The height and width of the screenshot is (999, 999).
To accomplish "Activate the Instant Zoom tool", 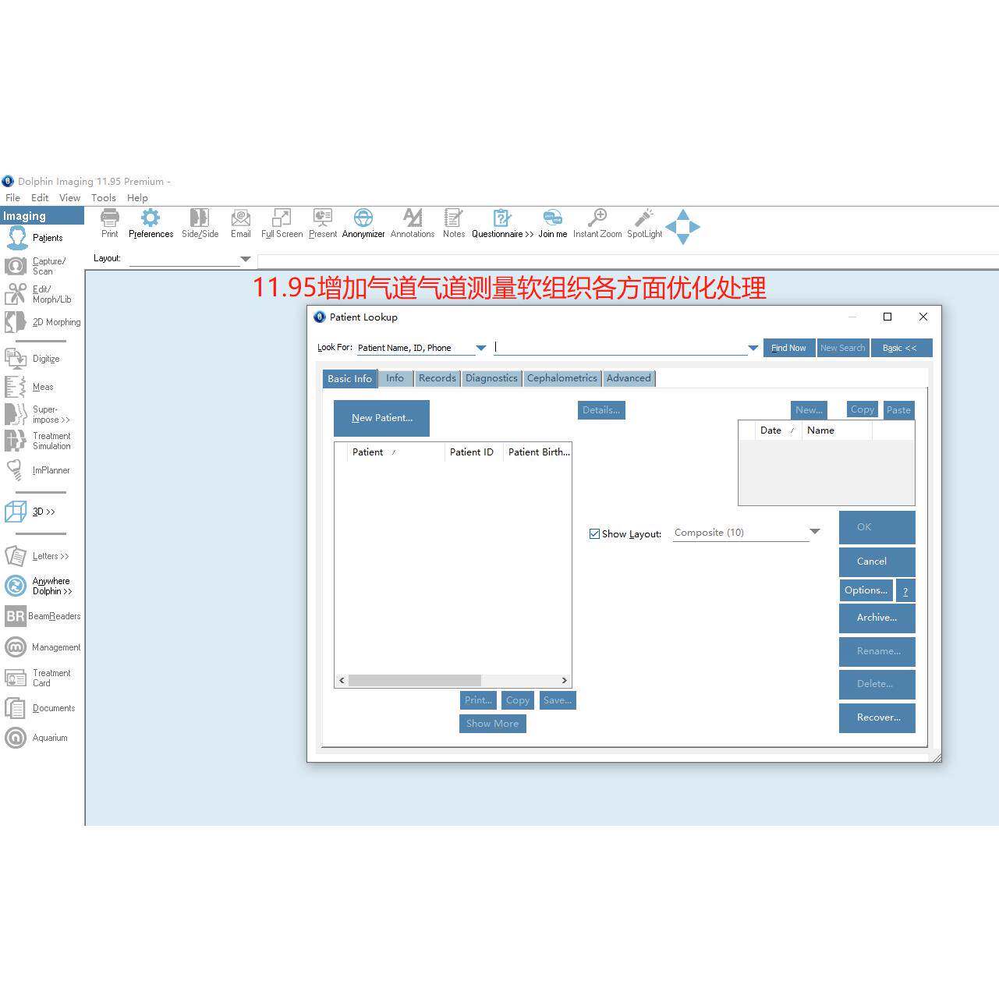I will pyautogui.click(x=597, y=223).
